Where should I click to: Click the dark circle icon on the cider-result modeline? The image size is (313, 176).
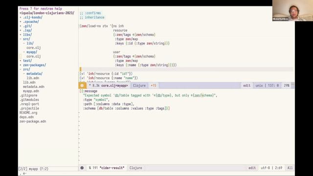click(x=82, y=168)
